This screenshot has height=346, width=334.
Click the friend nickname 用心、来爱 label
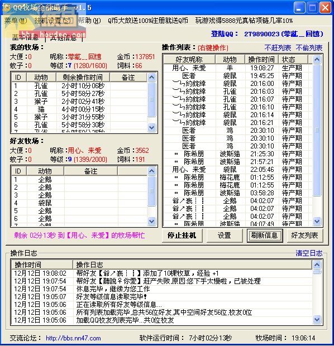coord(84,151)
